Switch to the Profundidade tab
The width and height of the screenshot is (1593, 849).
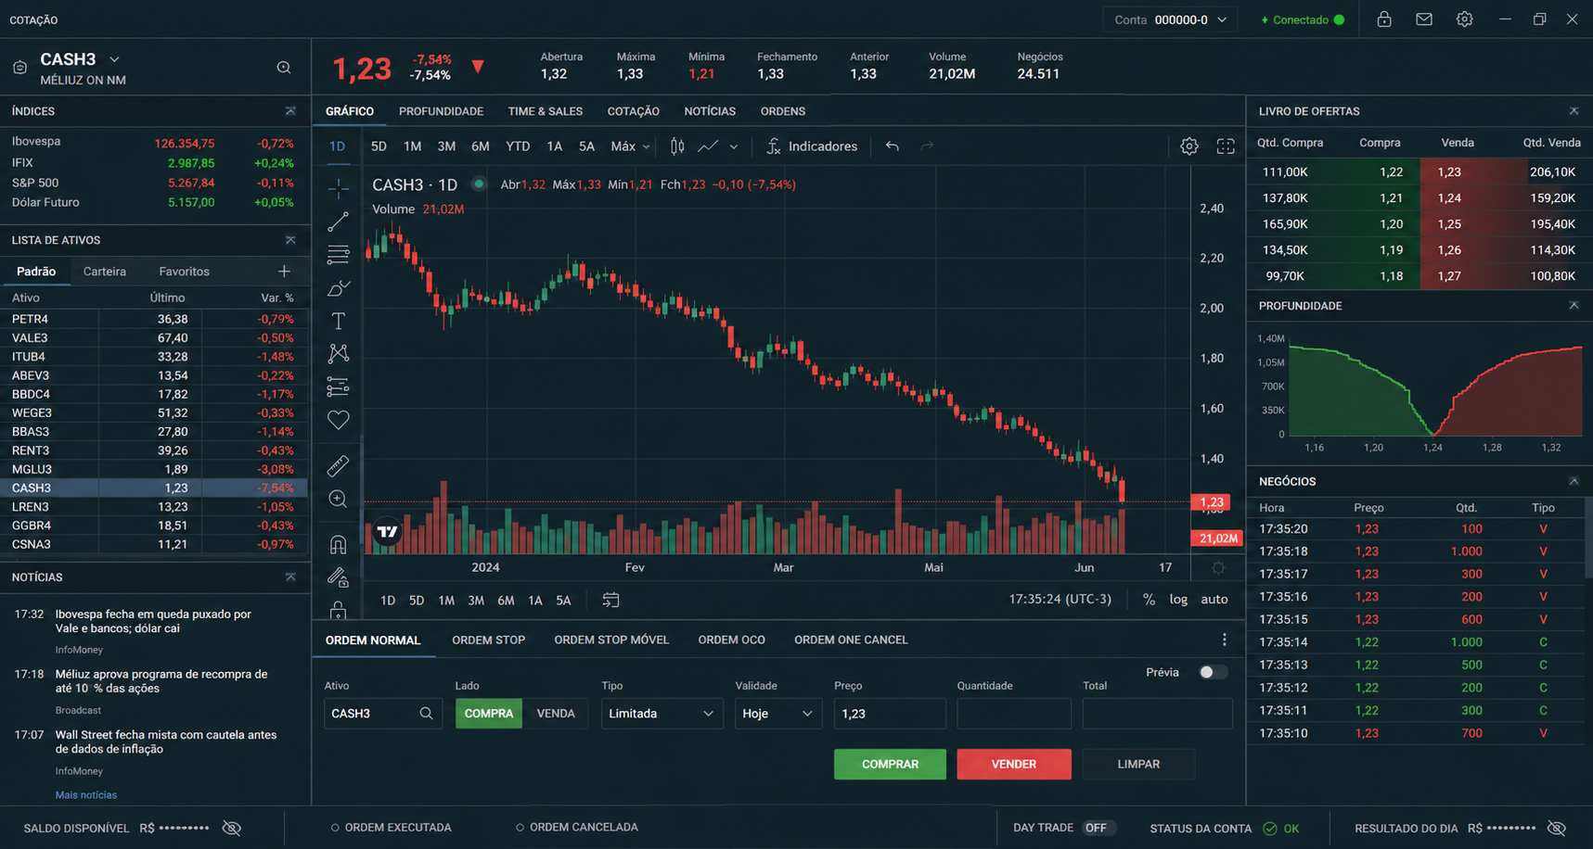click(441, 111)
